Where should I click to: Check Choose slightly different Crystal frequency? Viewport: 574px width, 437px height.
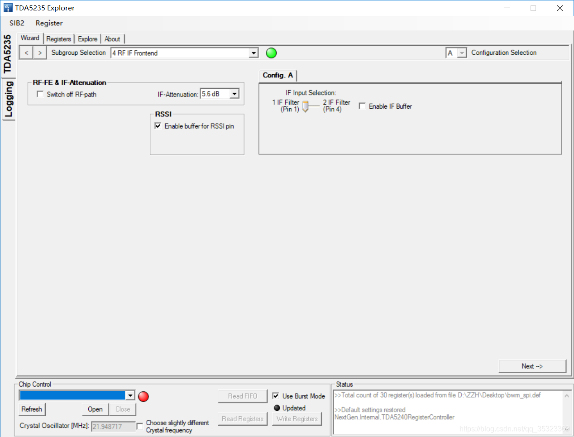[x=140, y=426]
